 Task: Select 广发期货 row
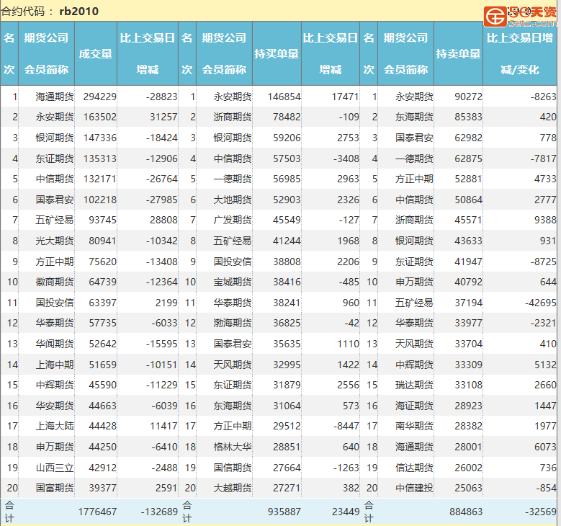pos(233,220)
